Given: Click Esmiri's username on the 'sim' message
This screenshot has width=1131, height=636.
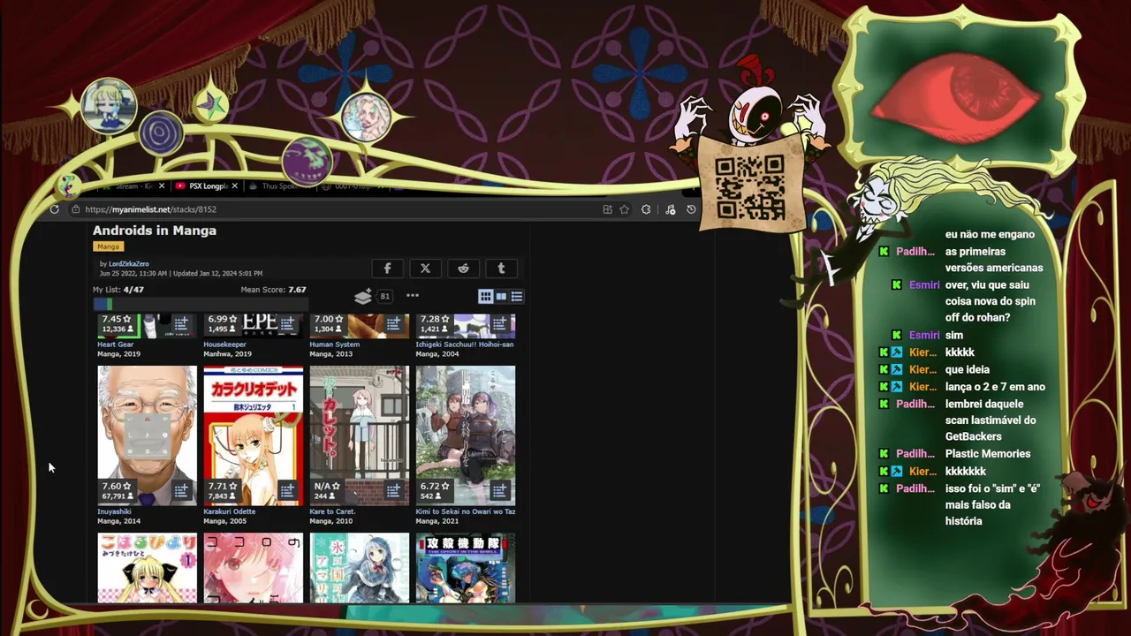Looking at the screenshot, I should (x=924, y=336).
